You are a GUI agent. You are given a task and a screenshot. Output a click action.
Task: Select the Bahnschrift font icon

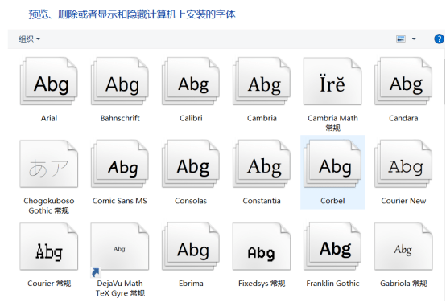pyautogui.click(x=120, y=81)
